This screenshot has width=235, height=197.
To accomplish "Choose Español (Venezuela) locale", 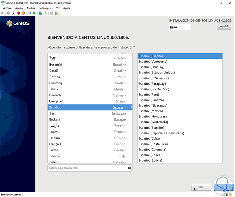I will pyautogui.click(x=180, y=61).
